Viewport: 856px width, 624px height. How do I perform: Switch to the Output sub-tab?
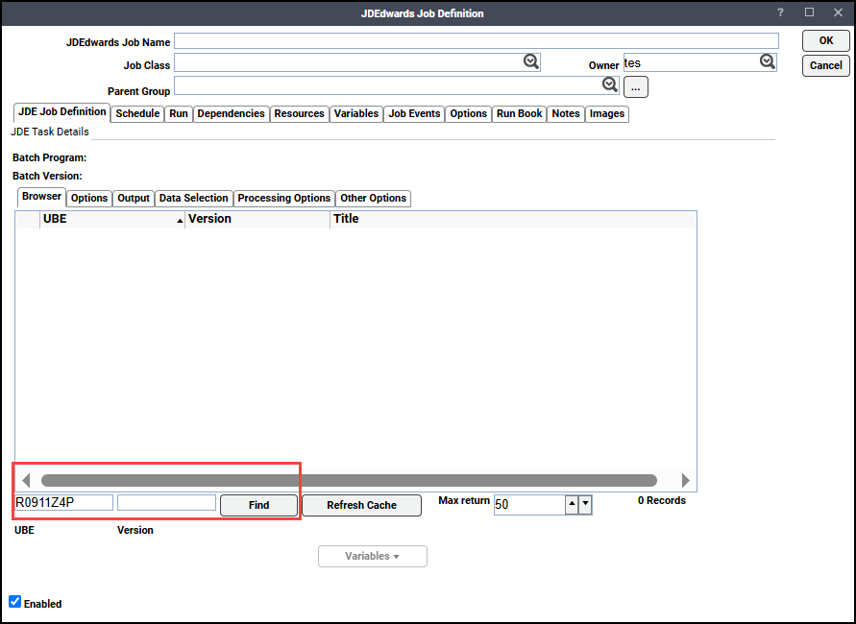click(x=134, y=198)
